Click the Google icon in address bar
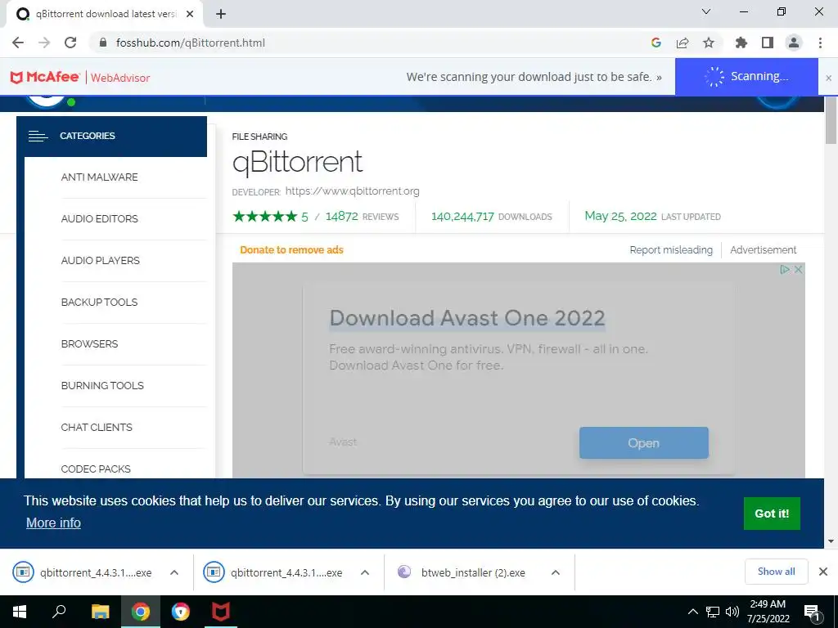Image resolution: width=838 pixels, height=628 pixels. click(x=656, y=43)
